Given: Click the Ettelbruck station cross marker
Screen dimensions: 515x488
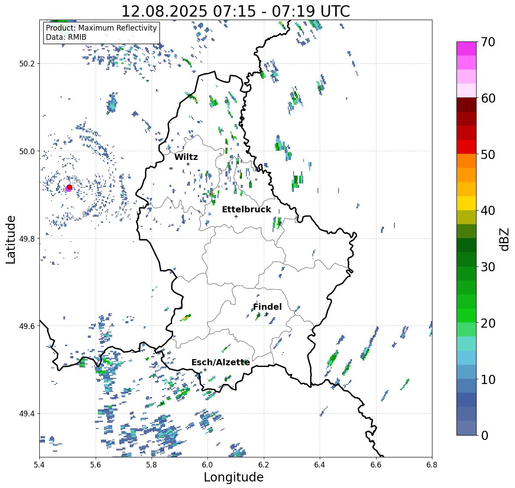Looking at the screenshot, I should click(x=236, y=216).
